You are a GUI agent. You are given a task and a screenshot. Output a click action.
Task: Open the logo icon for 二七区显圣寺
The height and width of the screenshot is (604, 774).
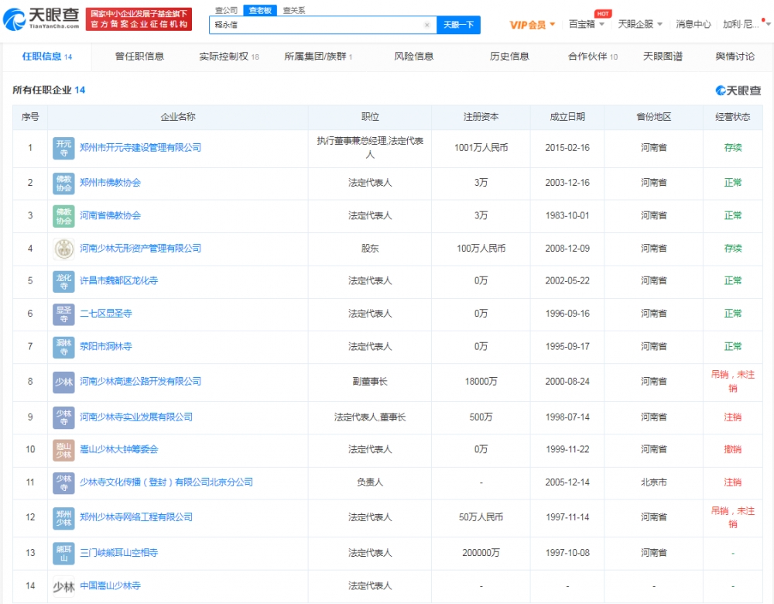(x=63, y=314)
